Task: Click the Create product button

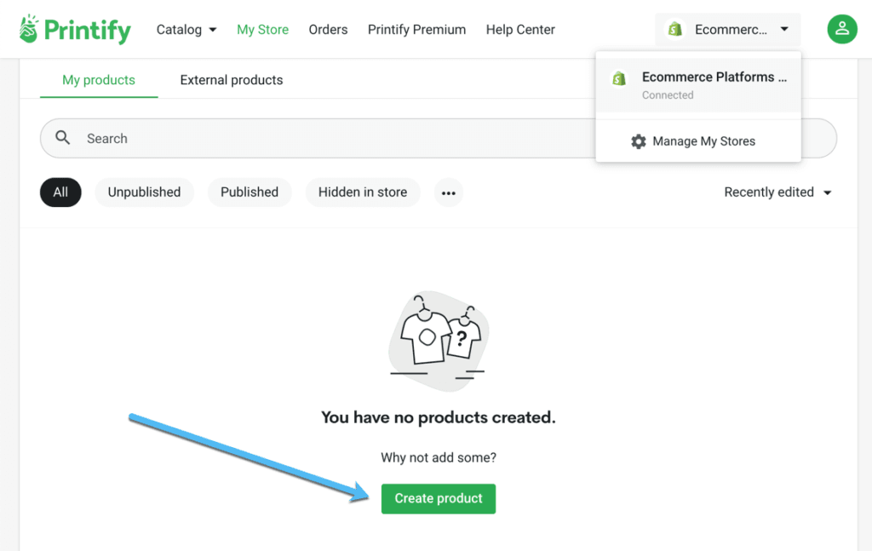Action: [439, 498]
